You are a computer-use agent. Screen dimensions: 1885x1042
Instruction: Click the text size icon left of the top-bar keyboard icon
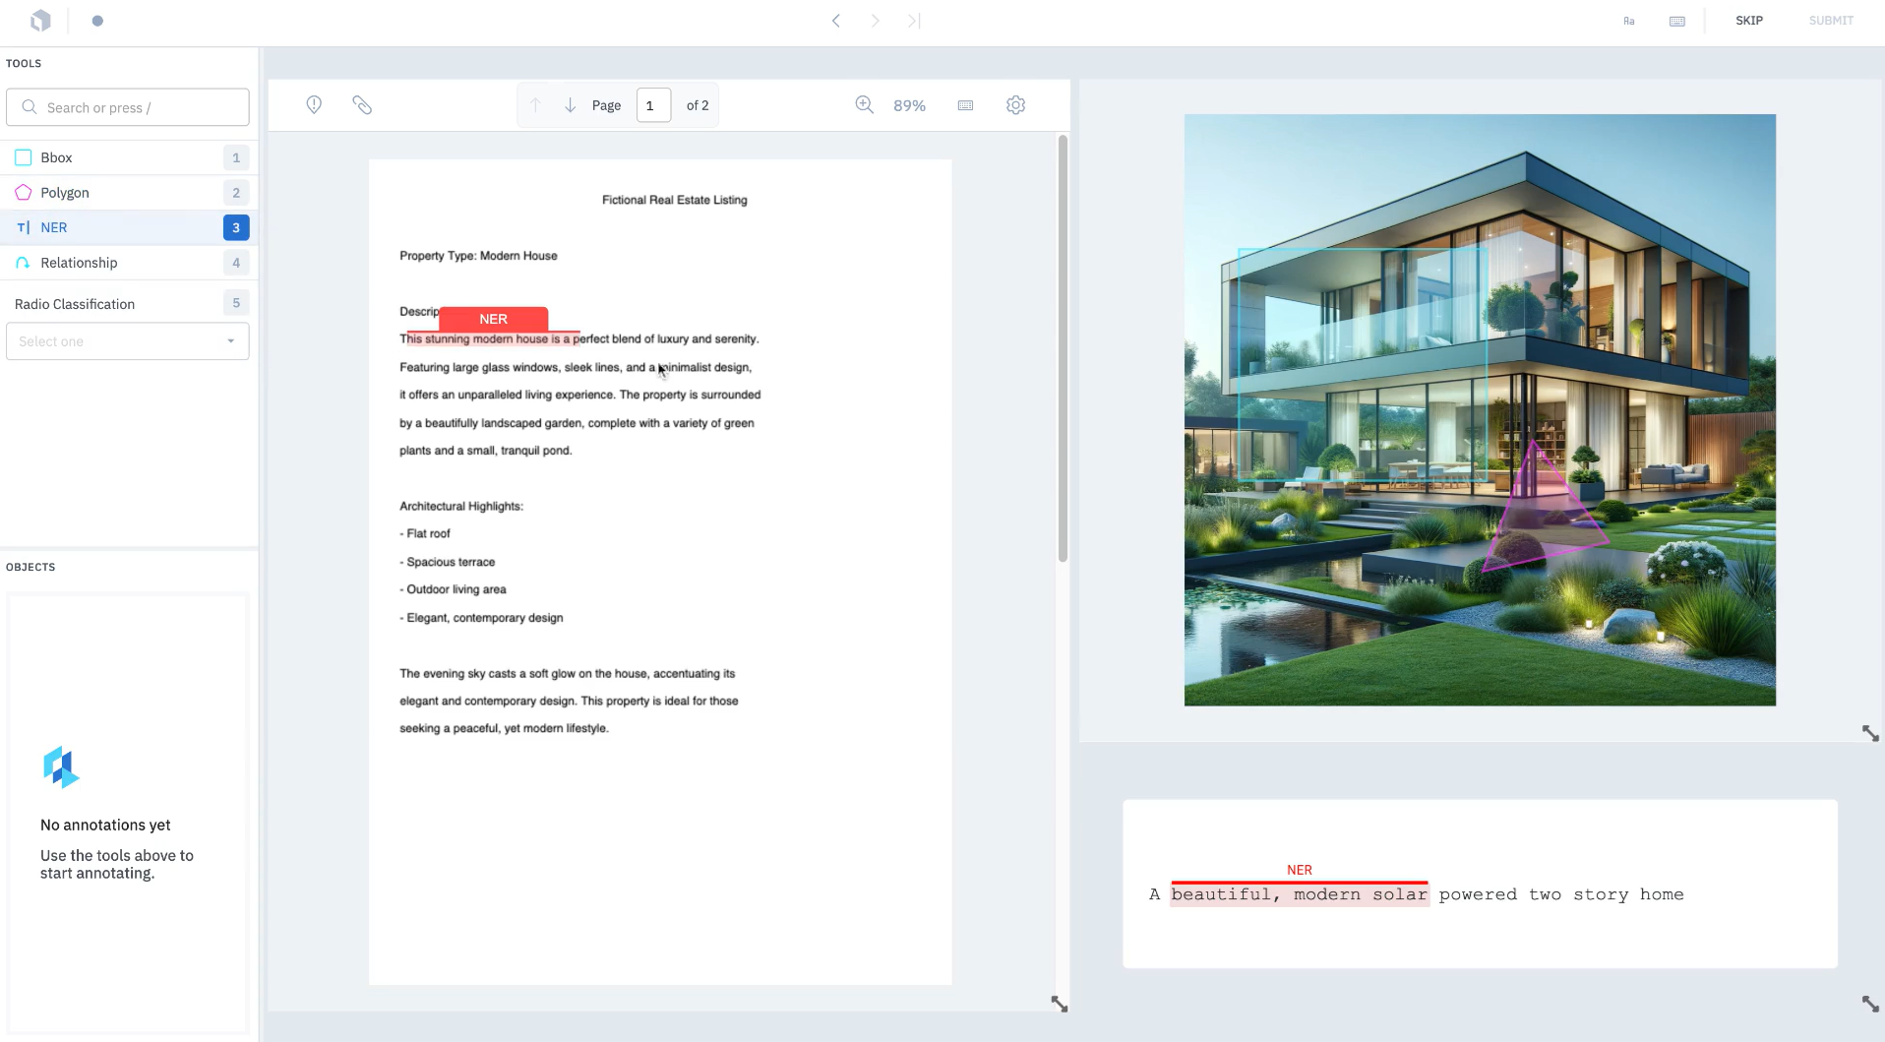(x=1629, y=21)
